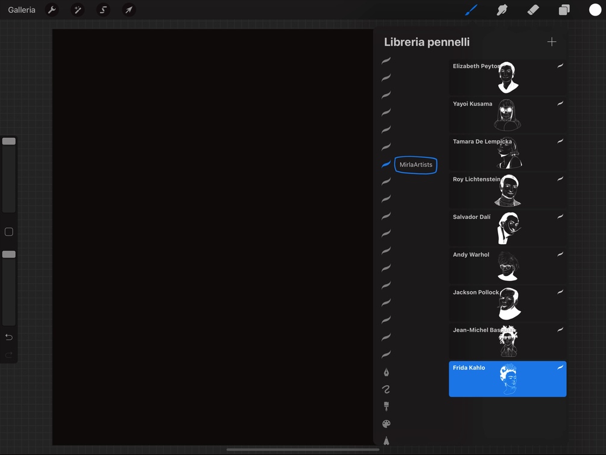This screenshot has height=455, width=606.
Task: Pick the Tamara De Lempicka brush
Action: (x=508, y=152)
